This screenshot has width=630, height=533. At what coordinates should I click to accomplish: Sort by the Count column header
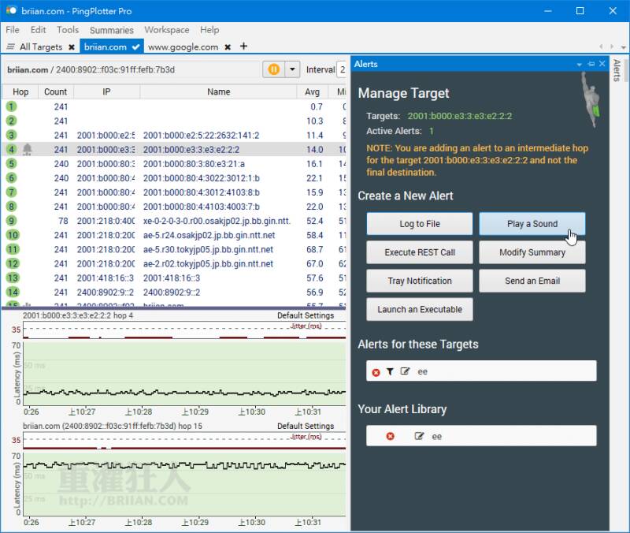55,91
